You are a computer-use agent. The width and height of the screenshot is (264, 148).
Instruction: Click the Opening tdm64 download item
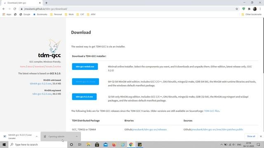(58, 136)
